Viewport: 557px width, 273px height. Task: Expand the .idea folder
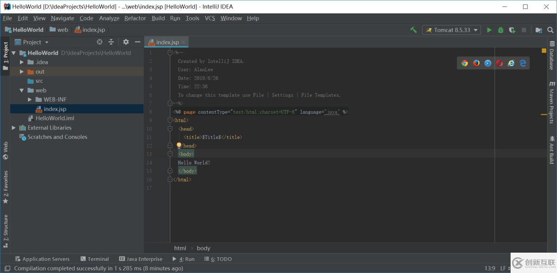(x=21, y=62)
